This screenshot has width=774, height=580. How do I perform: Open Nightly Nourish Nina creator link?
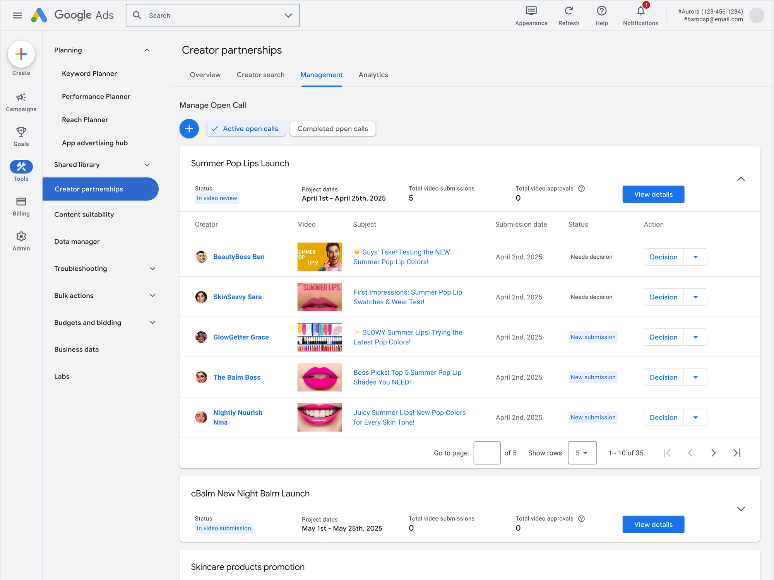pos(238,418)
